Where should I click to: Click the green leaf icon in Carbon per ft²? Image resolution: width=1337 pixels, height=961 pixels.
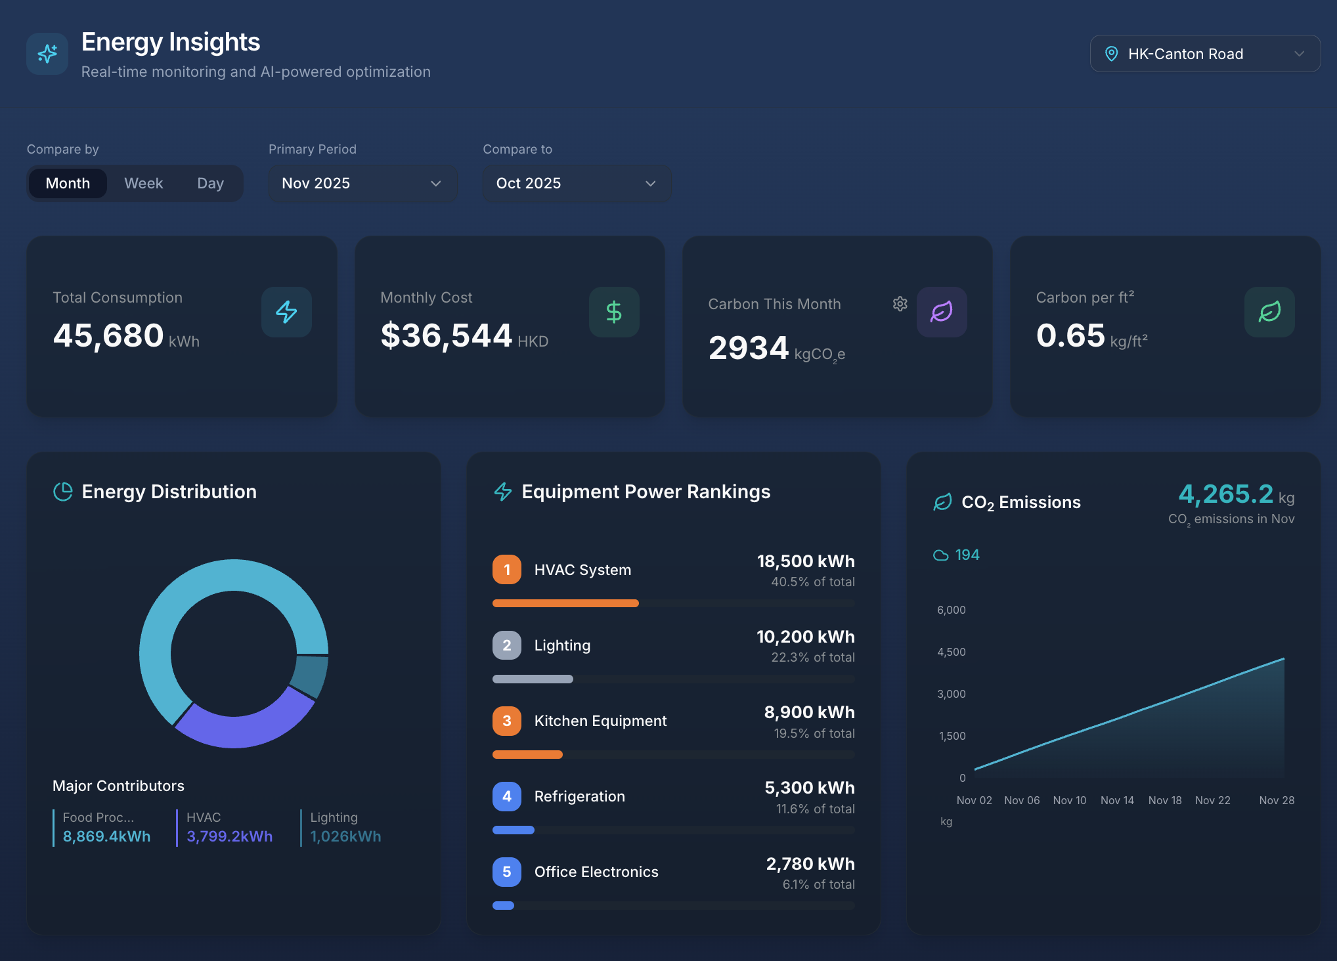[1269, 312]
